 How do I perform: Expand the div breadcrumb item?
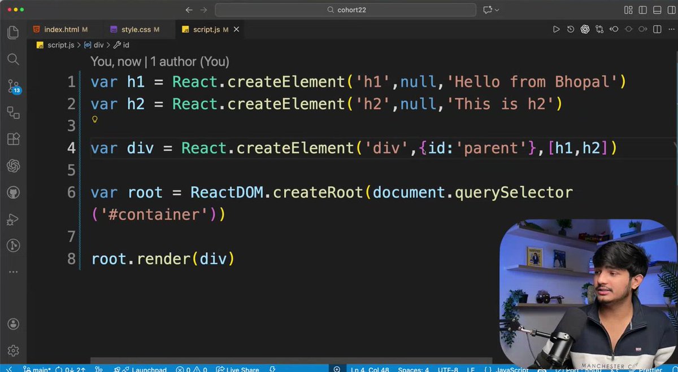pos(99,45)
